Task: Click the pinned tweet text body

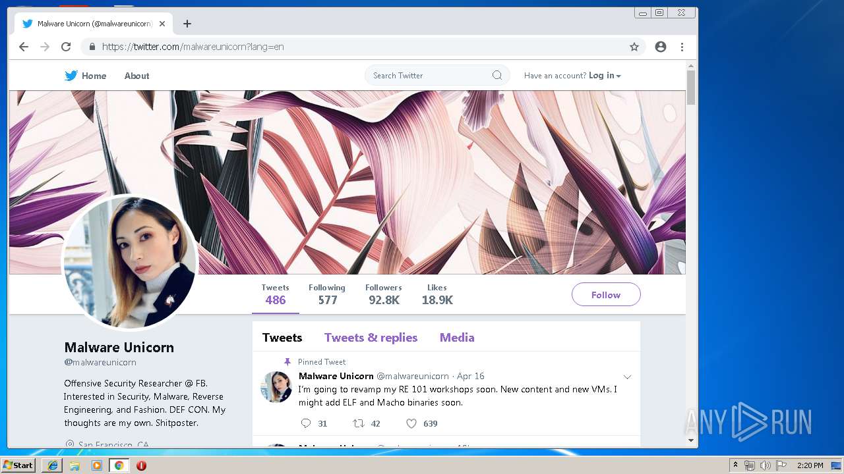Action: pyautogui.click(x=458, y=396)
